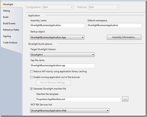Click the Manifest file template field
Image resolution: width=147 pixels, height=117 pixels.
(78, 99)
